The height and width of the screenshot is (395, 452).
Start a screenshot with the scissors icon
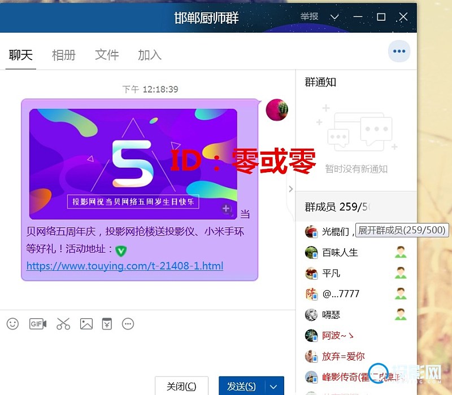click(x=63, y=324)
